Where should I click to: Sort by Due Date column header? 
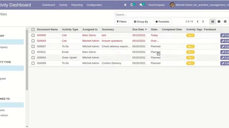pyautogui.click(x=140, y=30)
